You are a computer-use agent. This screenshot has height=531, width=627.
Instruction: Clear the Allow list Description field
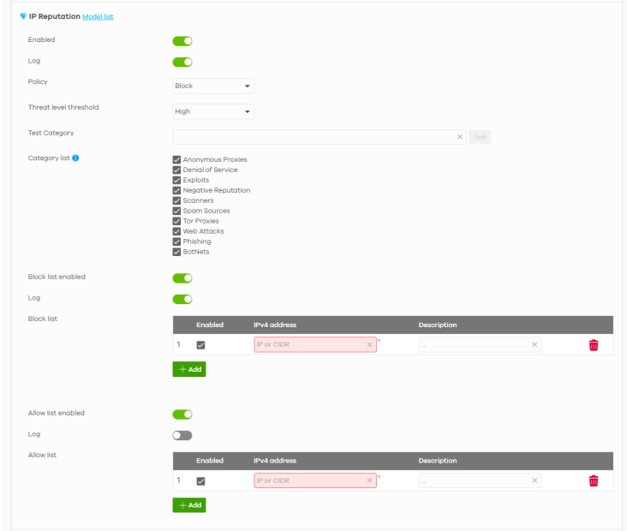coord(534,480)
